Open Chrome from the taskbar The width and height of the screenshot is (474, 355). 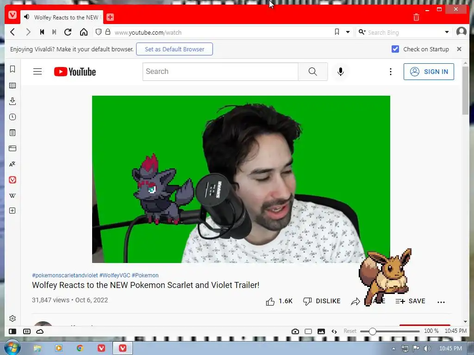(80, 348)
